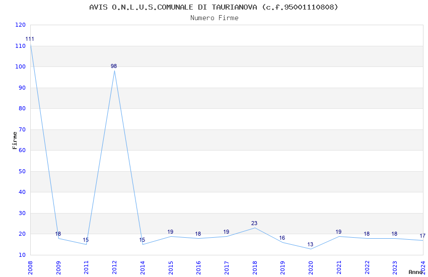The width and height of the screenshot is (428, 277).
Task: Click the 50 tick label on y-axis
Action: [22, 171]
